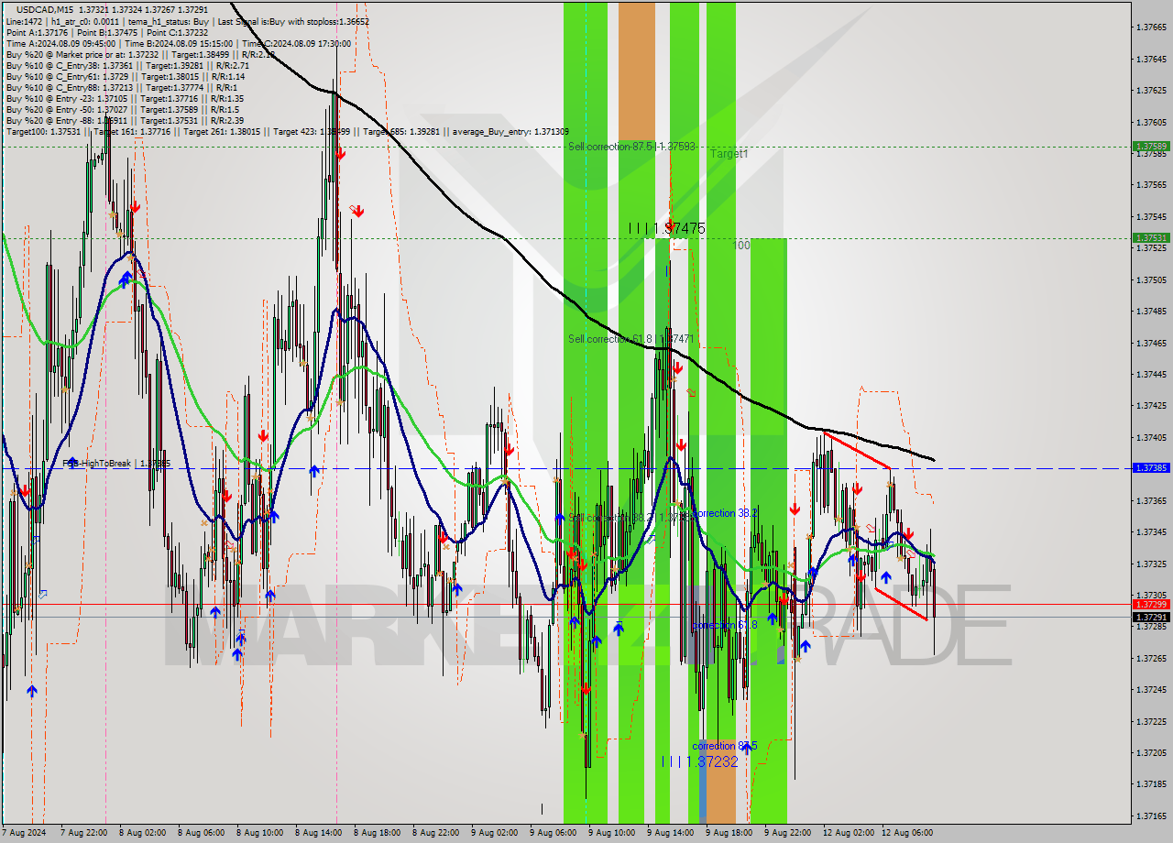
Task: Select the '9 Aug 10:00' time label
Action: point(613,832)
